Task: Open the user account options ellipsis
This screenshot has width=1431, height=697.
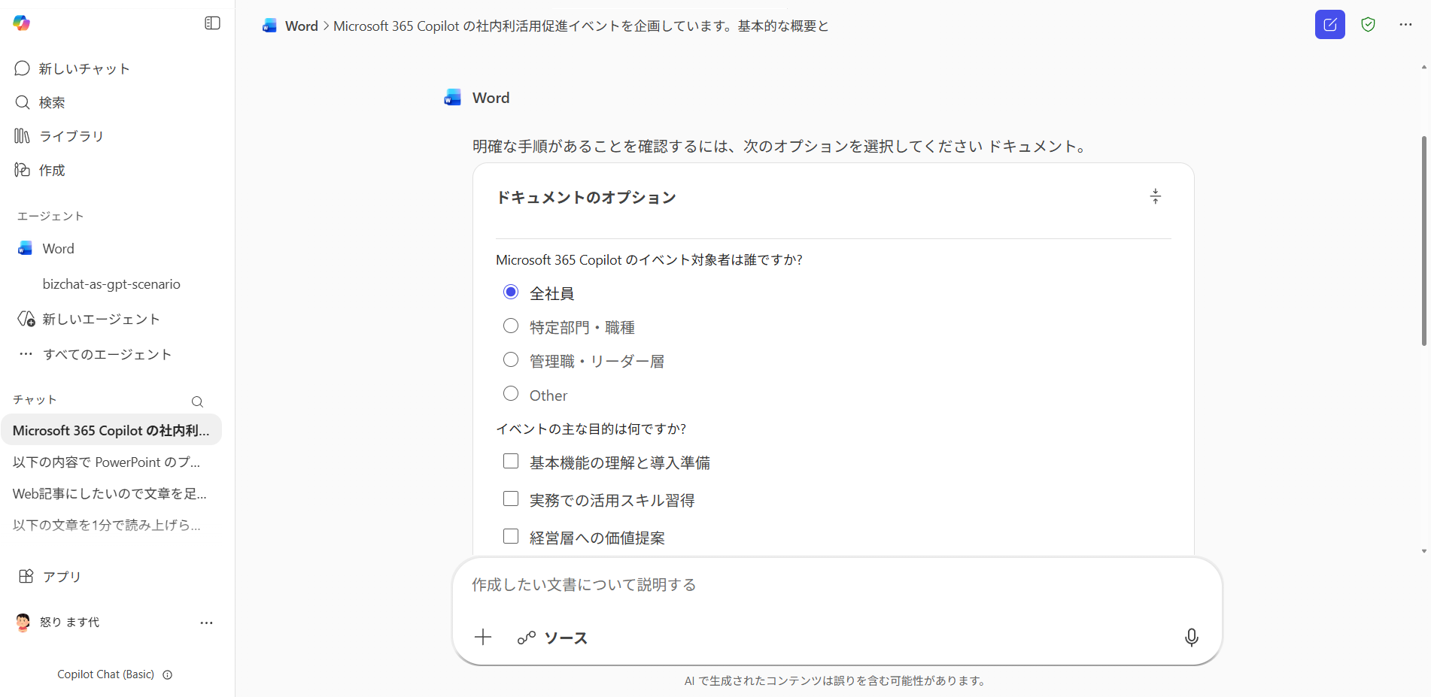Action: [206, 623]
